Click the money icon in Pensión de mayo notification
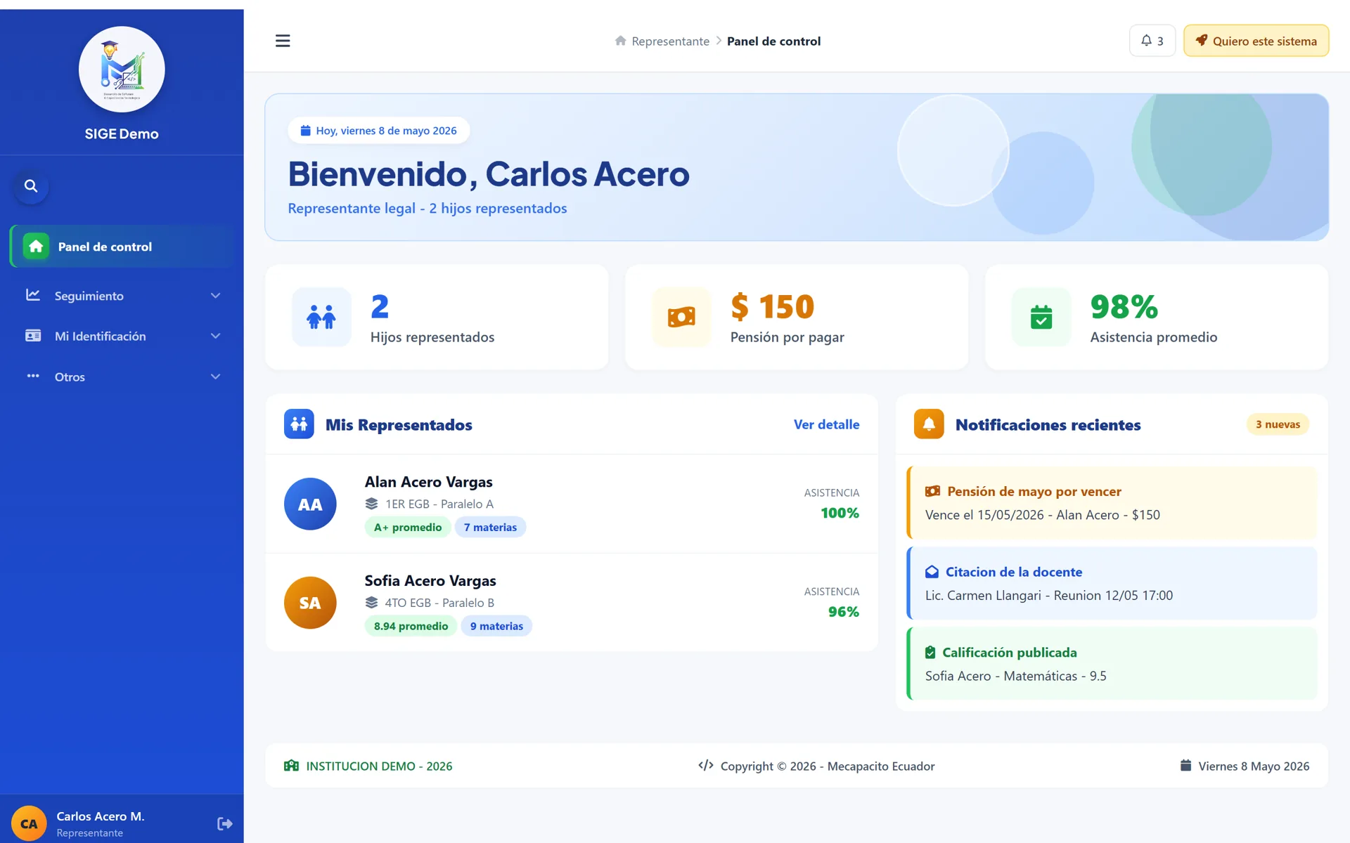Image resolution: width=1350 pixels, height=843 pixels. (x=932, y=491)
